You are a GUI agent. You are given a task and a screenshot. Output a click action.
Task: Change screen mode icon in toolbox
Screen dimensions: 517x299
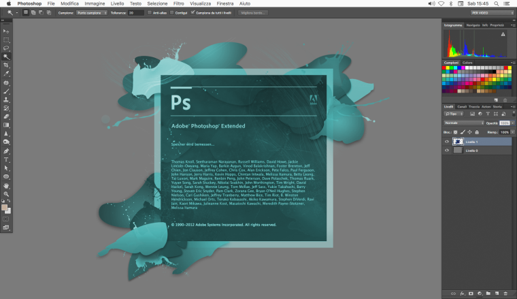click(x=6, y=227)
